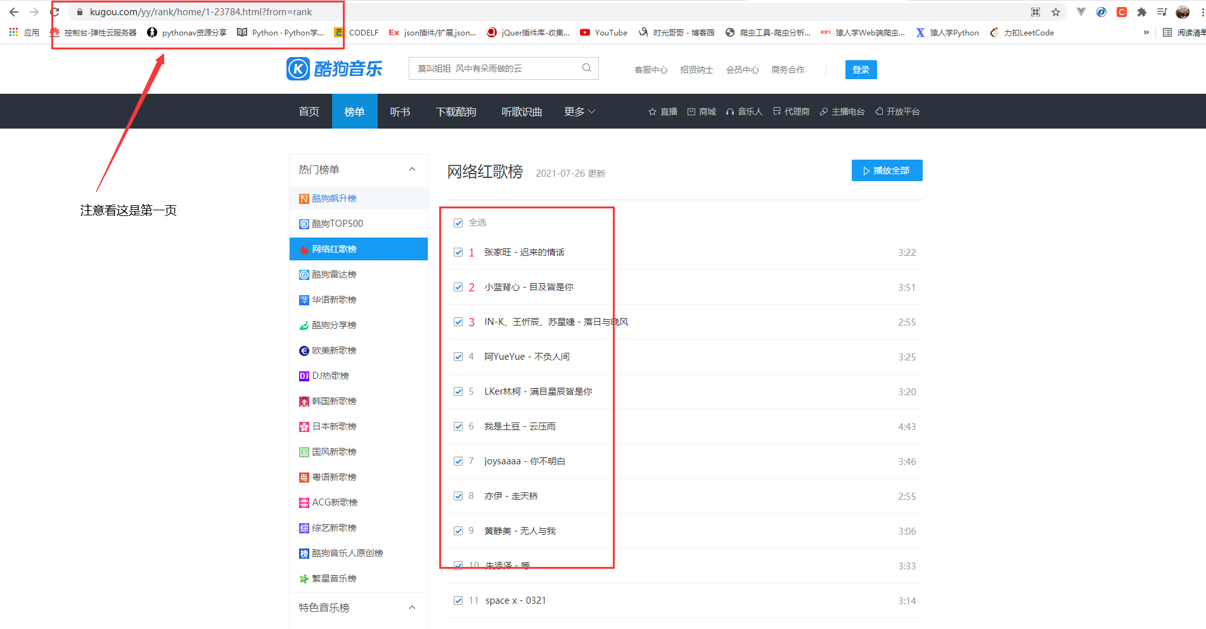1206x629 pixels.
Task: Open the 韩国新歌榜 chart
Action: (x=334, y=401)
